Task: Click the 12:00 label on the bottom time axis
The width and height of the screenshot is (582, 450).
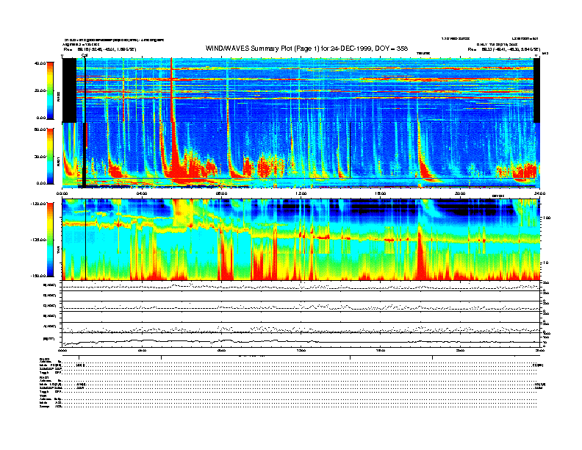Action: pos(301,350)
